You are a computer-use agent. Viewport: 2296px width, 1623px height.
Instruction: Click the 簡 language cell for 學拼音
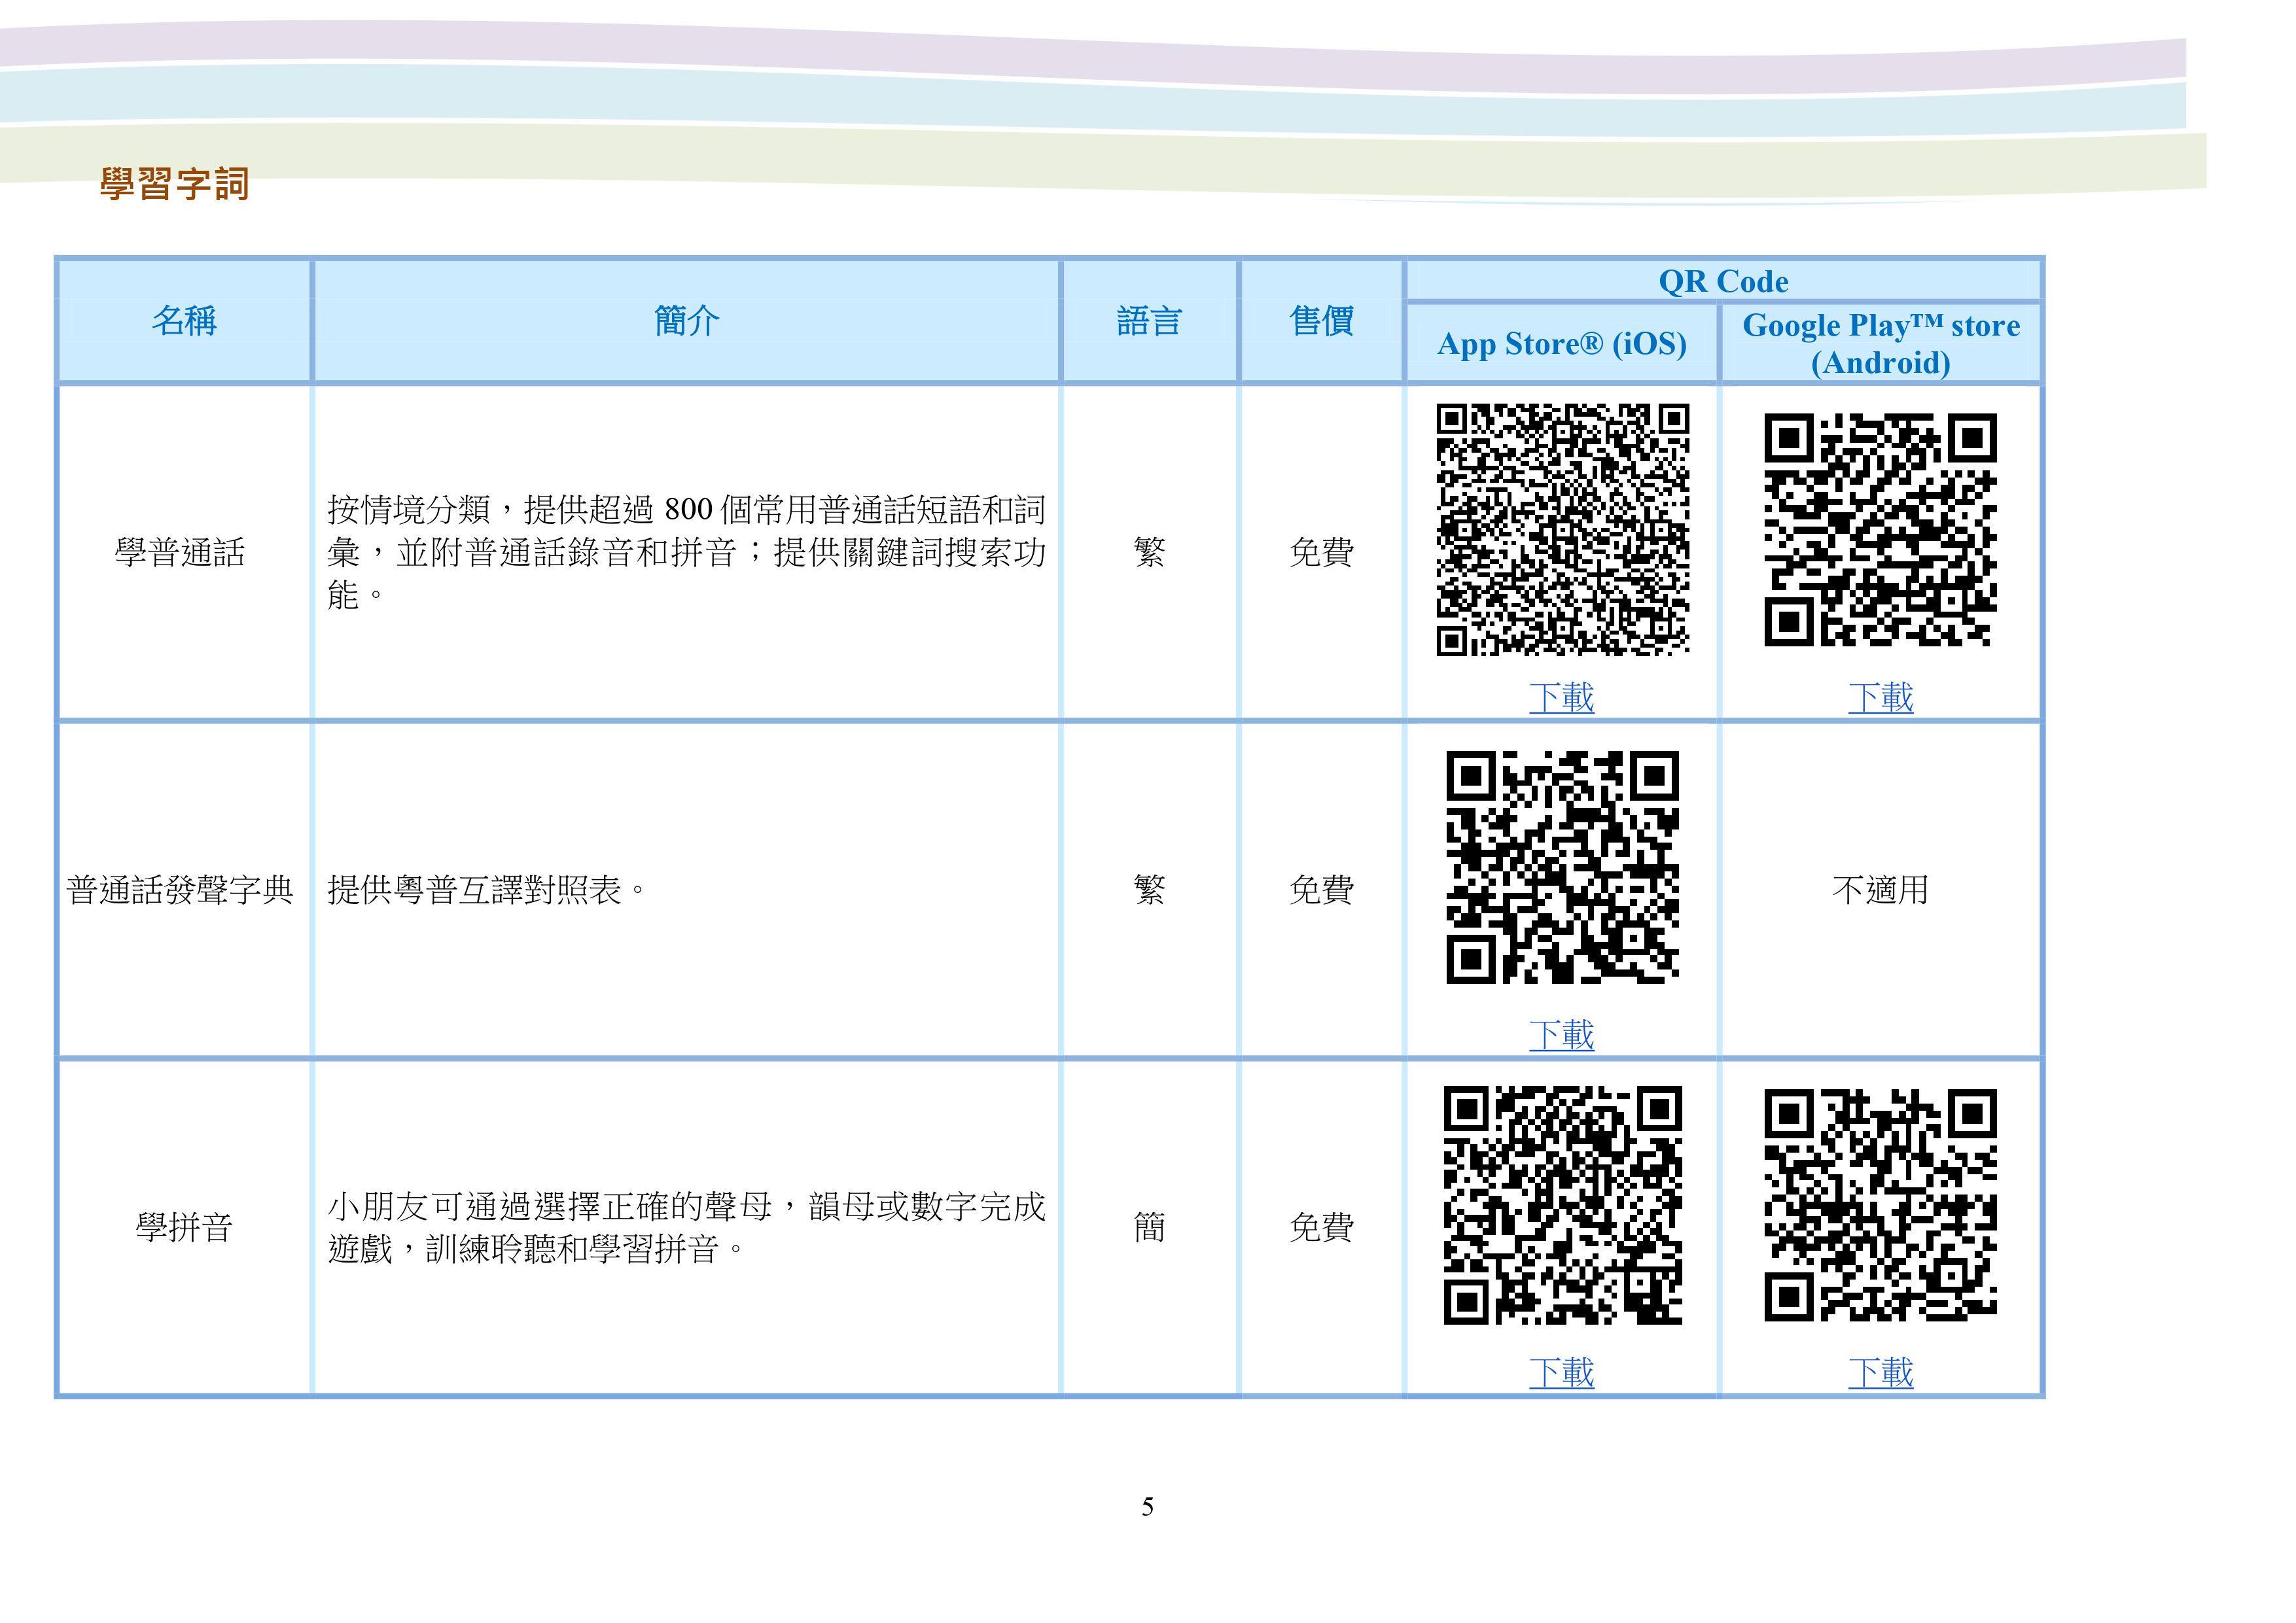[1149, 1227]
